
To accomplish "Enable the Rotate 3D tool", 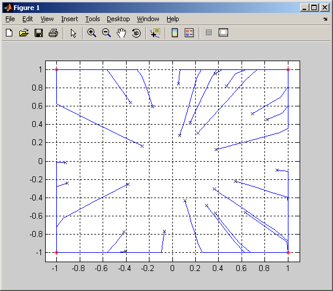I will [x=137, y=34].
